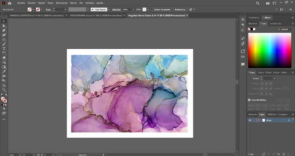Open the Capas panel options menu
This screenshot has width=295, height=156.
tap(292, 115)
